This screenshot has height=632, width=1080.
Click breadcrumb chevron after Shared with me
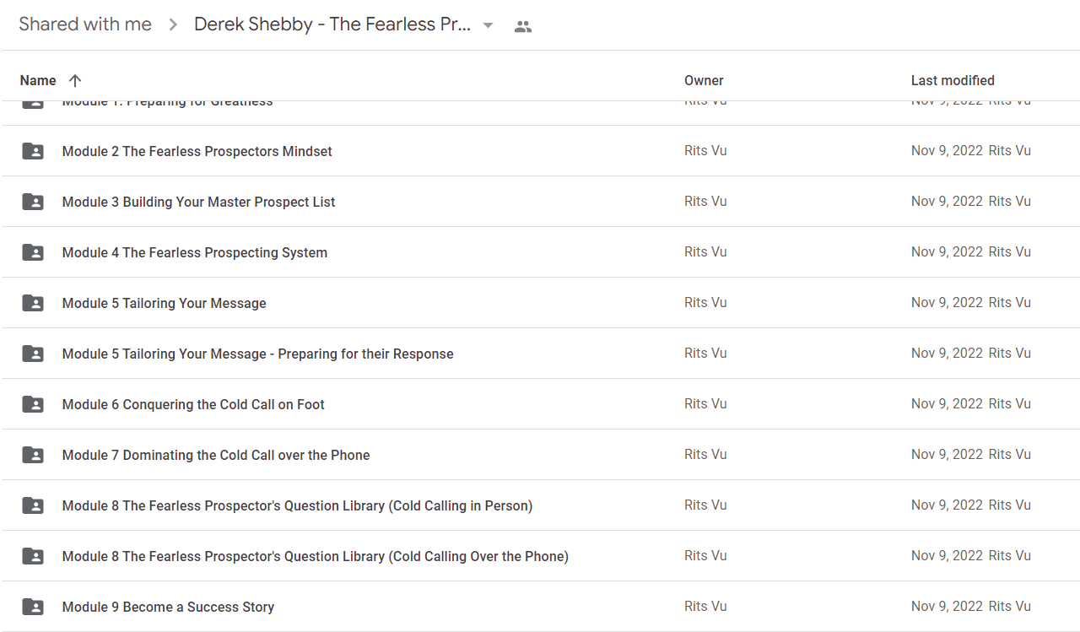pyautogui.click(x=173, y=25)
